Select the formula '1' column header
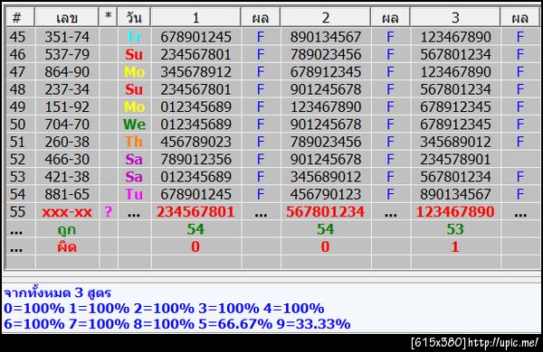The width and height of the screenshot is (543, 352). tap(195, 17)
